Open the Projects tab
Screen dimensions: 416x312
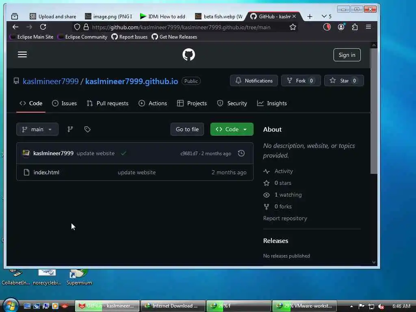(x=192, y=104)
